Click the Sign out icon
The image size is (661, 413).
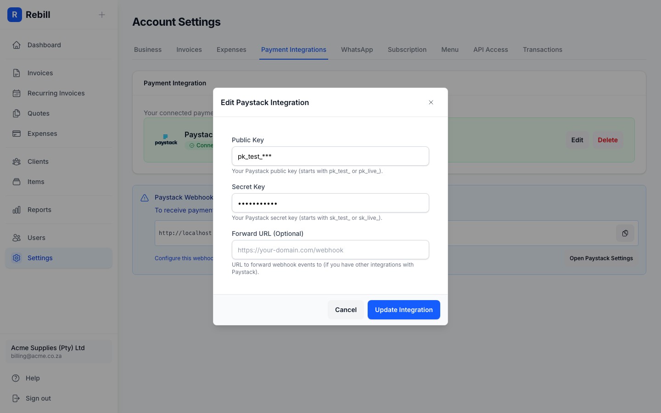click(17, 398)
